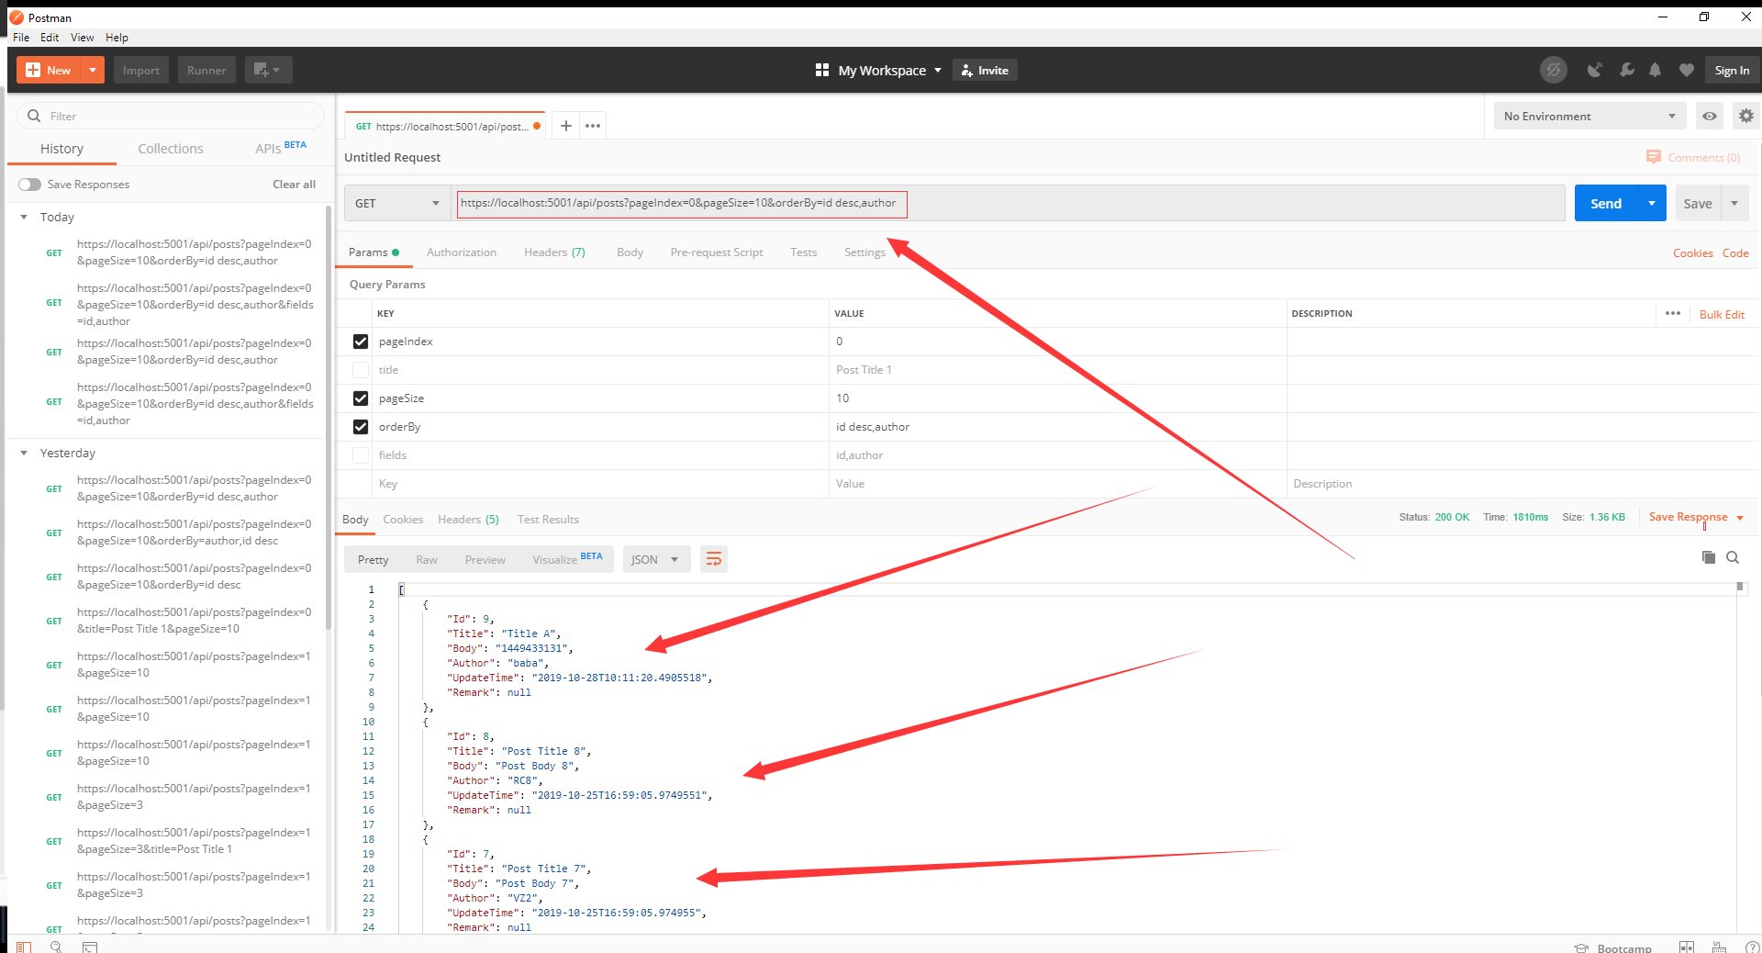Open the GET method dropdown

pyautogui.click(x=397, y=203)
